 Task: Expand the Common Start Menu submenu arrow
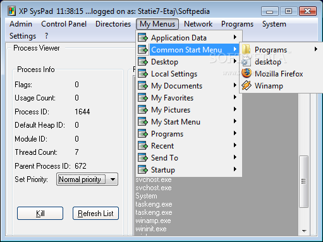(x=235, y=49)
